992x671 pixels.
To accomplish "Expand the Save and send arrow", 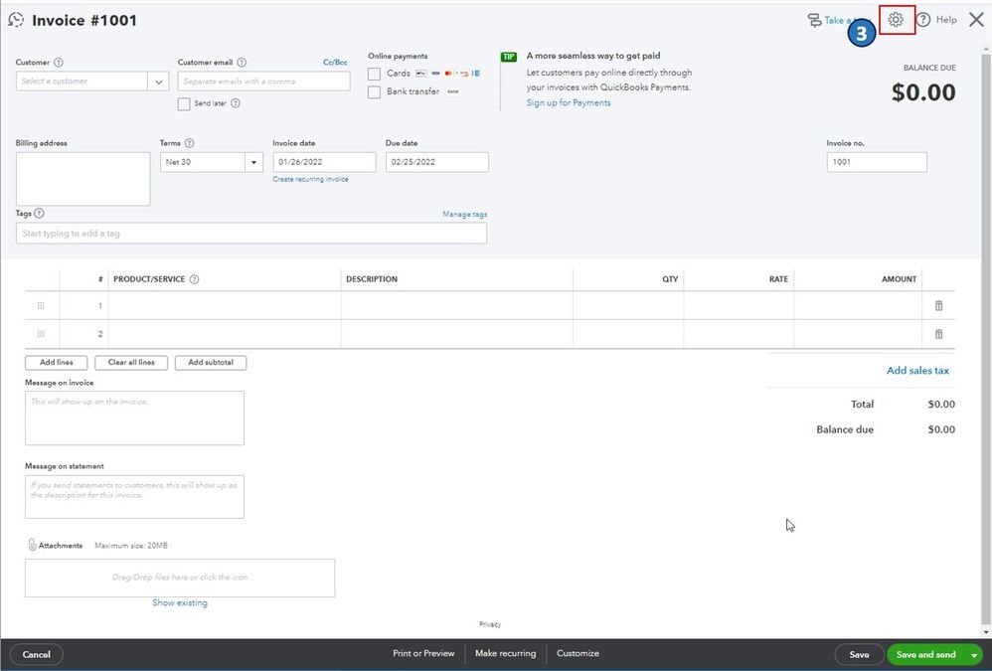I will (974, 655).
